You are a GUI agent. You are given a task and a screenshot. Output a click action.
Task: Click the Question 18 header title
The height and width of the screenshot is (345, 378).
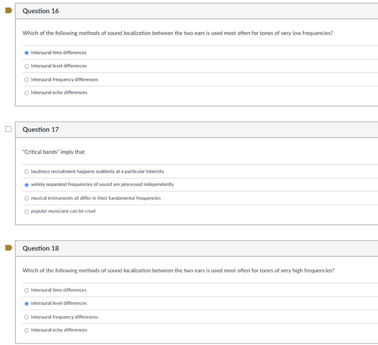pyautogui.click(x=41, y=248)
